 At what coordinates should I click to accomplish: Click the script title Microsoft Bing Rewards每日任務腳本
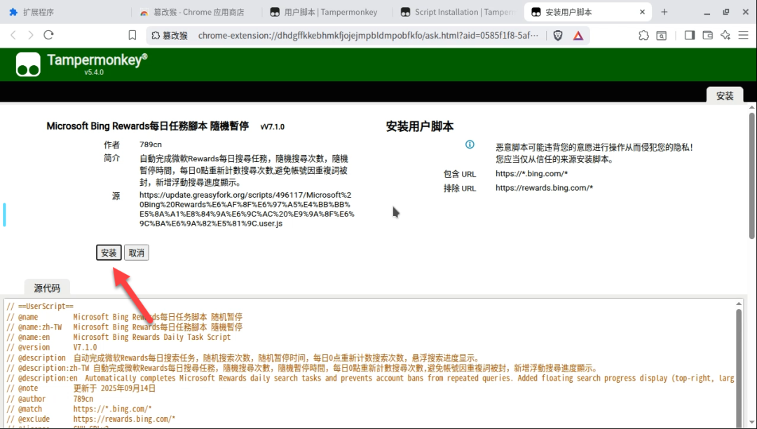tap(148, 126)
